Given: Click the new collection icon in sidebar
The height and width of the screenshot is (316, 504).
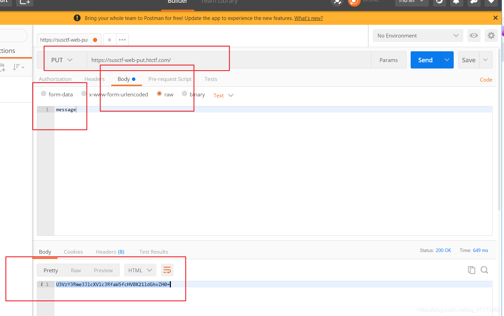Looking at the screenshot, I should 2,67.
